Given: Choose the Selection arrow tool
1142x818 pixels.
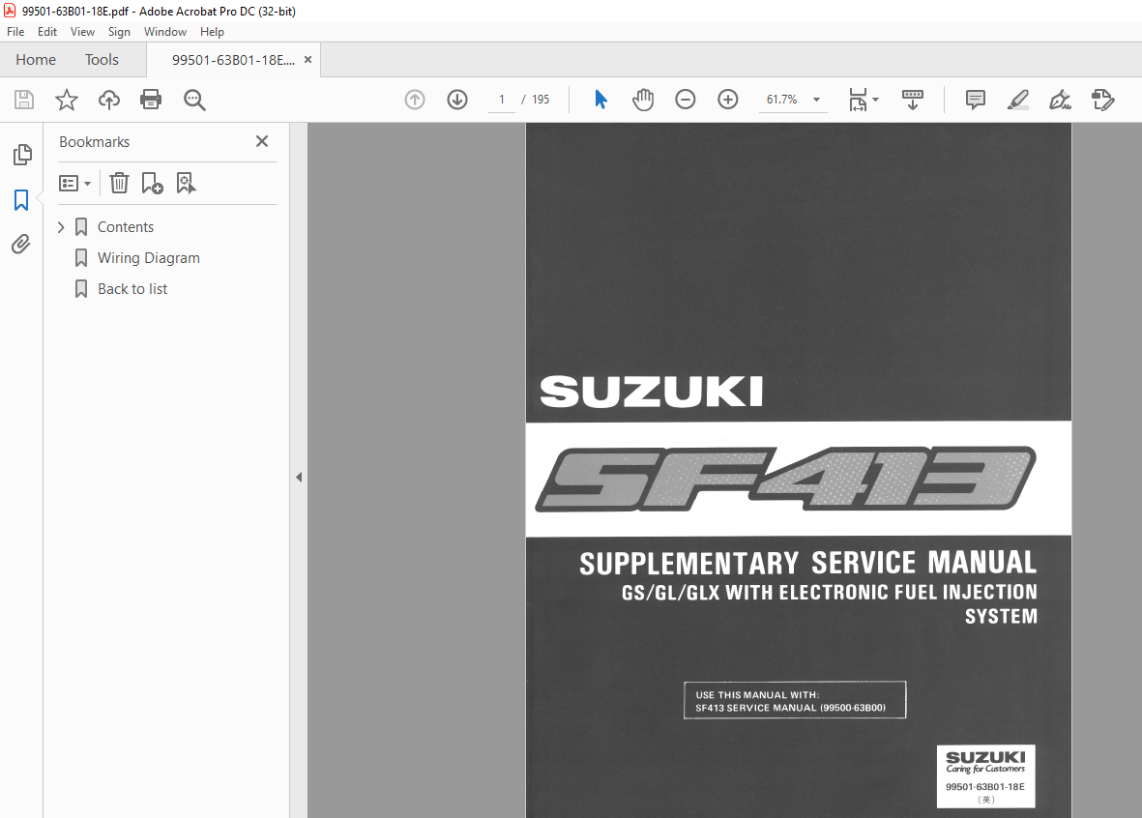Looking at the screenshot, I should click(600, 100).
